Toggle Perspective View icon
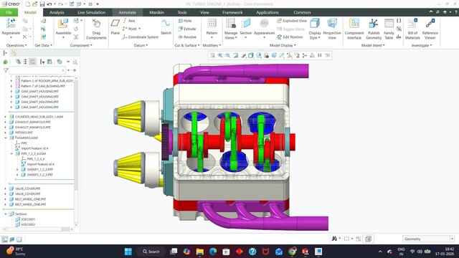The image size is (459, 258). coord(332,24)
